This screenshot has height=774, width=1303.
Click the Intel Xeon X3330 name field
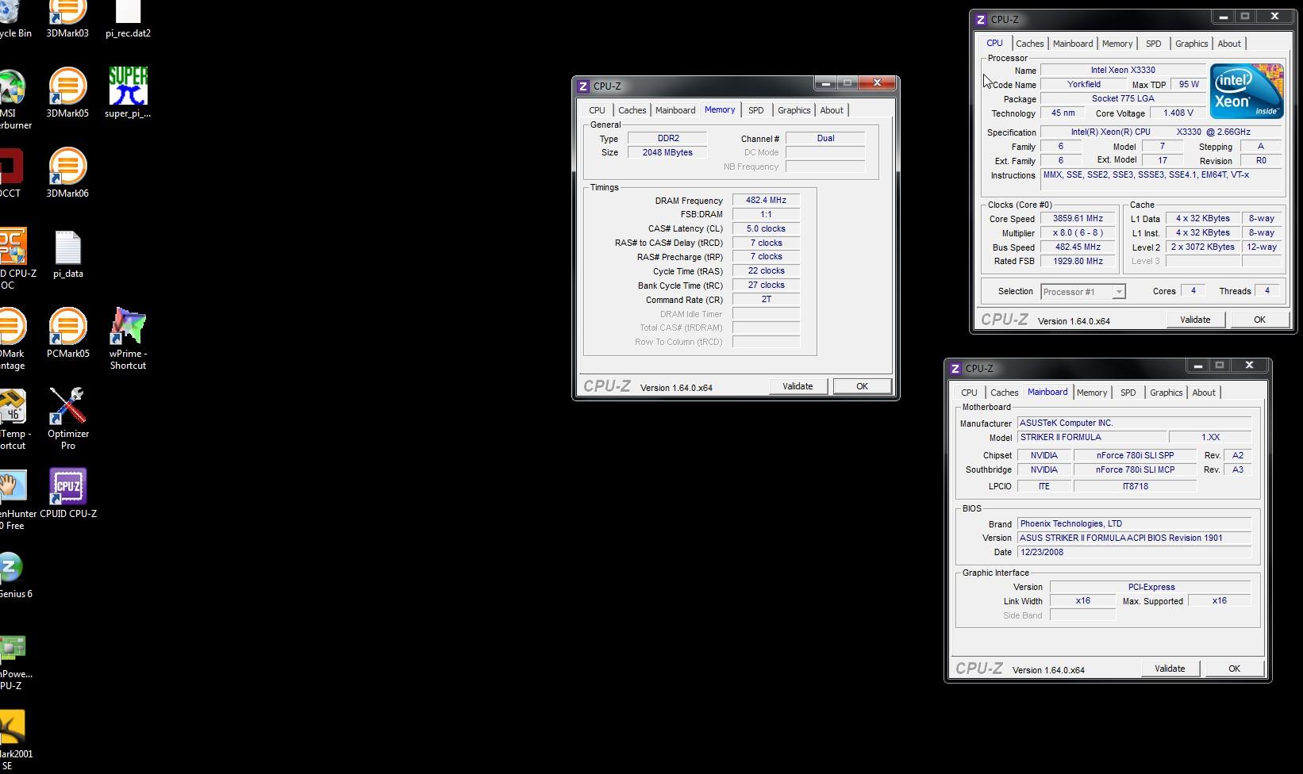[1123, 70]
